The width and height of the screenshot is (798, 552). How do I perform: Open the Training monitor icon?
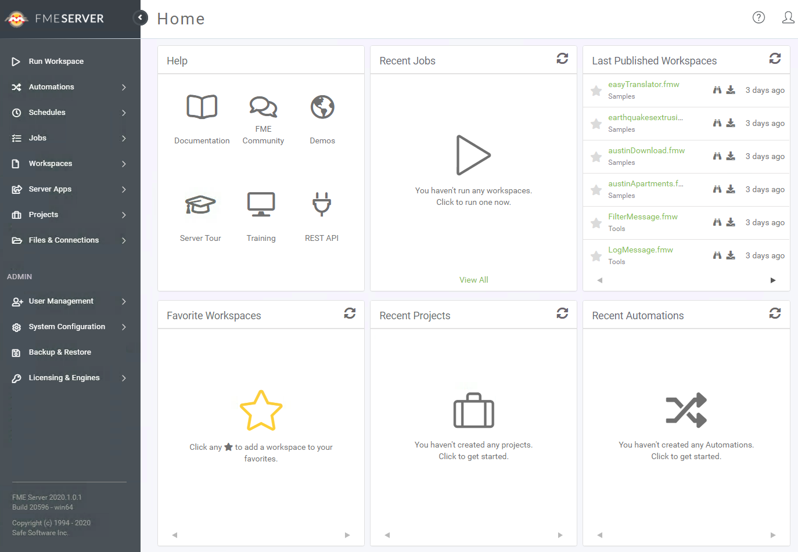pos(261,204)
